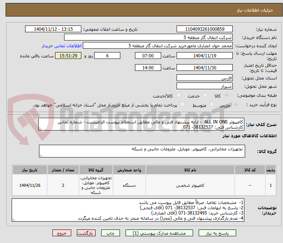Select the 'جزیی' purchase type radio
This screenshot has width=283, height=243.
point(236,105)
